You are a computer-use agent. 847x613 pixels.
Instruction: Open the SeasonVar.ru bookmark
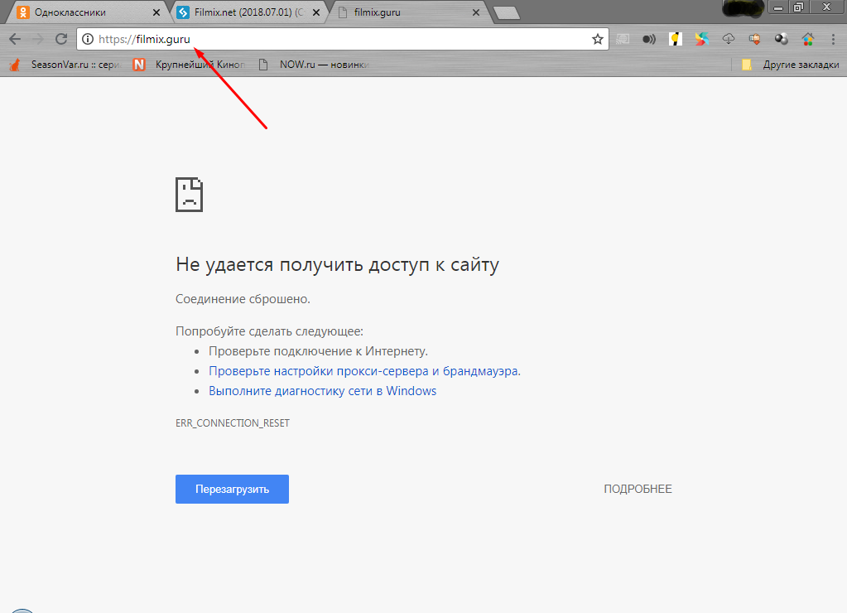click(x=66, y=65)
